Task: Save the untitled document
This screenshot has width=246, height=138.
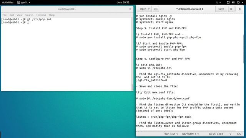Action: tap(221, 9)
